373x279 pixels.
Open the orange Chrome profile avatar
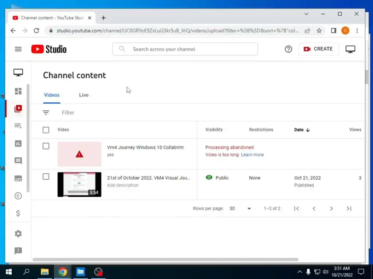345,31
